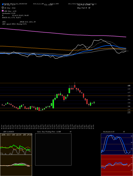Click the last green candlestick on the chart
Screen dimensions: 133x176
(x=94, y=102)
